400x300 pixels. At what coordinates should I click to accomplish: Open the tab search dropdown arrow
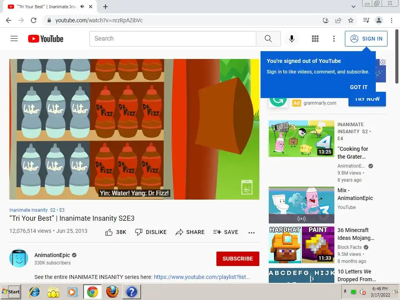(353, 7)
